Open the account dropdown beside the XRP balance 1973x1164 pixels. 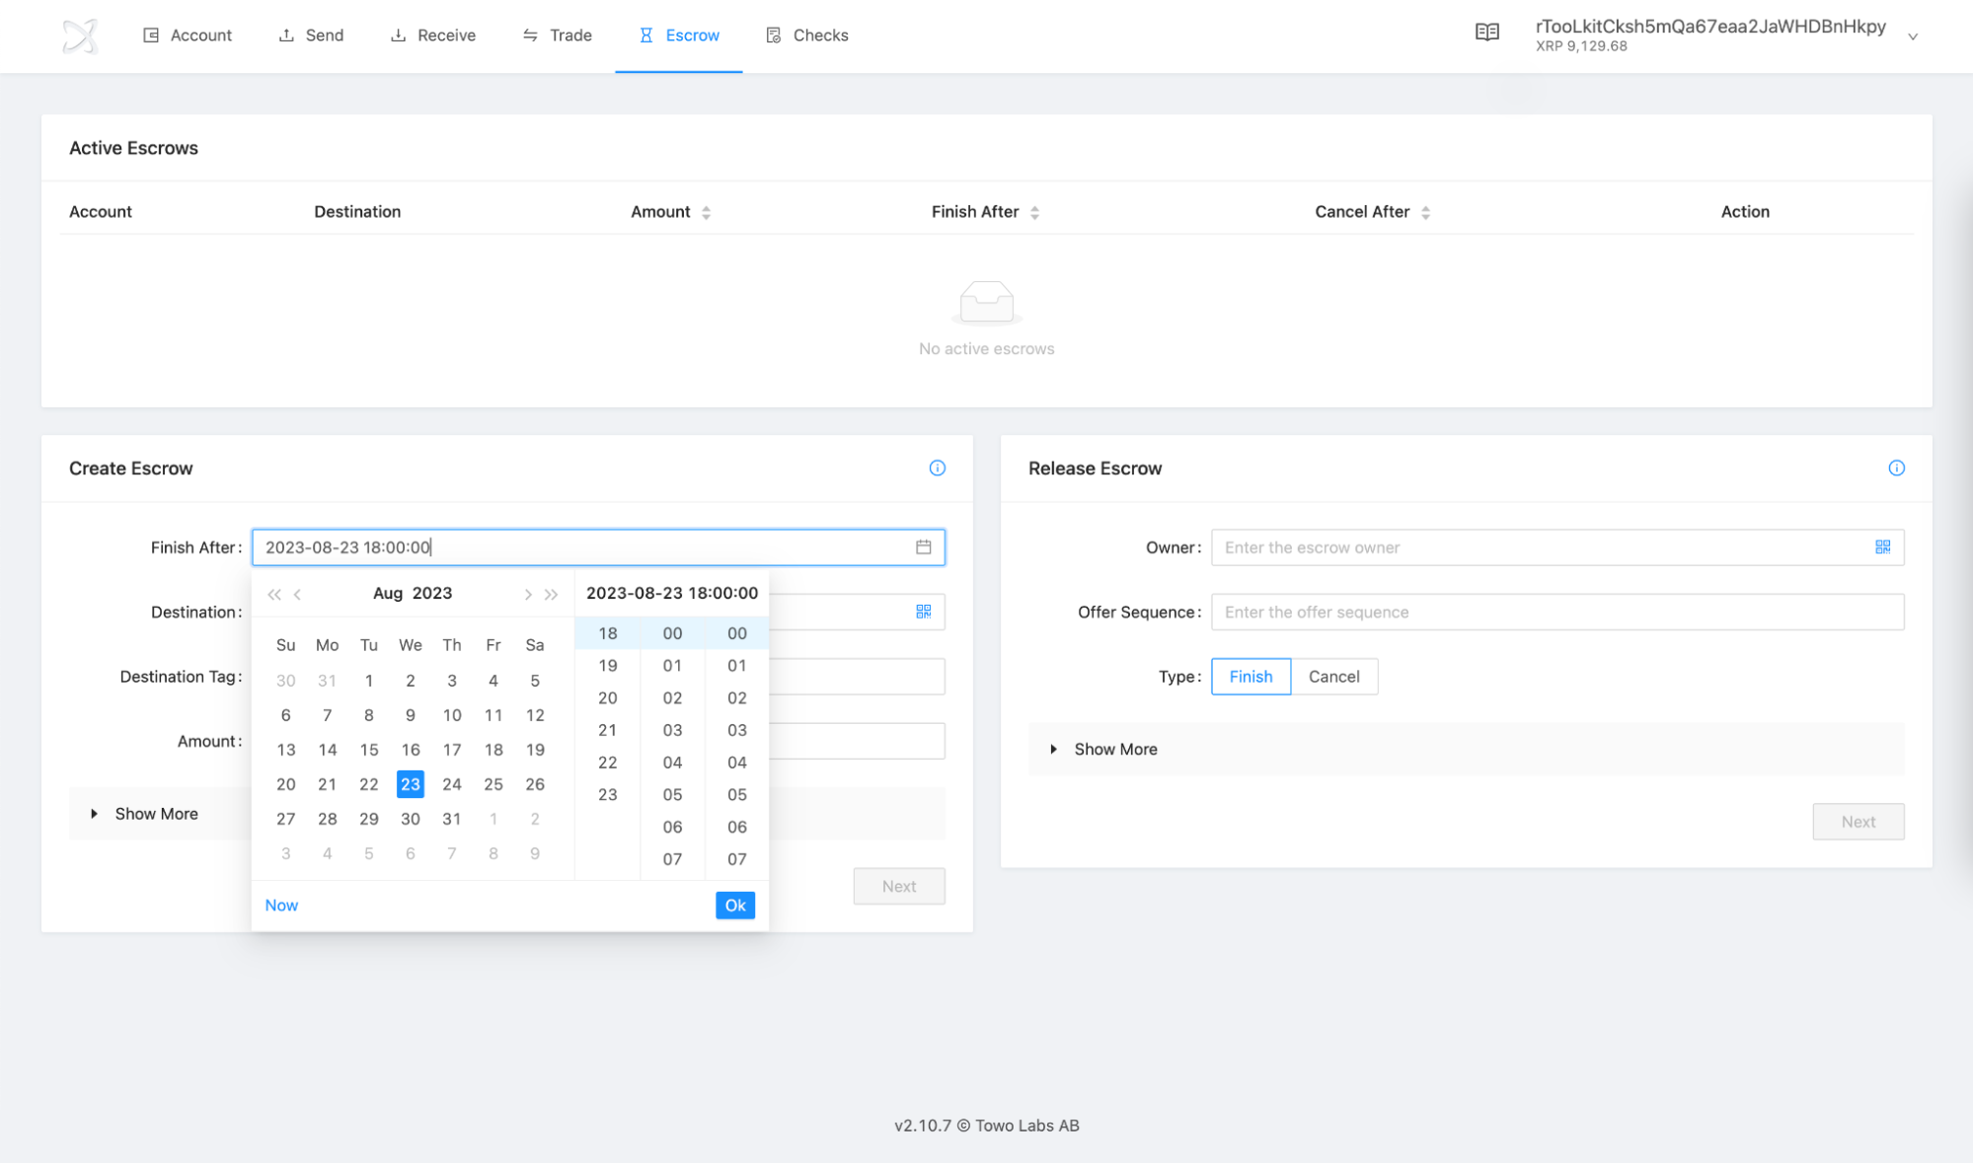(x=1914, y=36)
